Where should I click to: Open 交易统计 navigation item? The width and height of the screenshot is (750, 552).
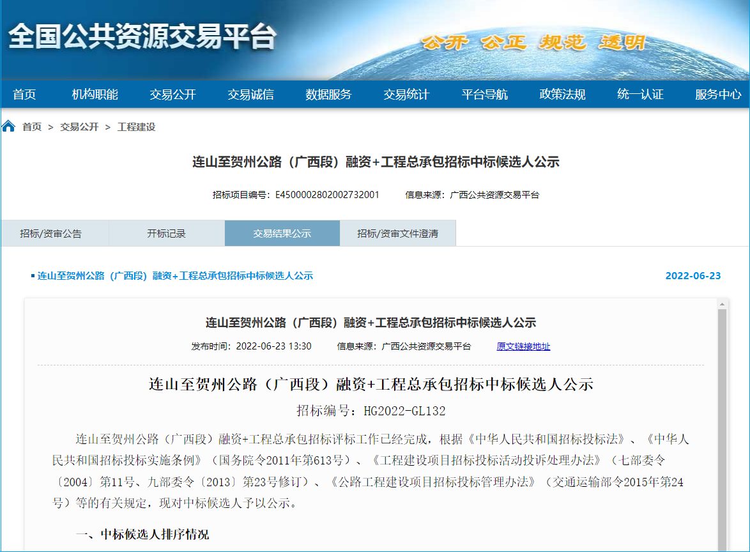406,95
